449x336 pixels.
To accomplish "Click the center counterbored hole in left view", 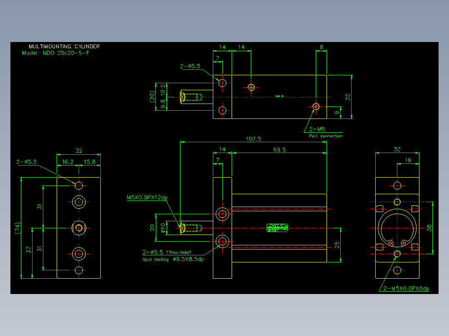I will point(79,228).
